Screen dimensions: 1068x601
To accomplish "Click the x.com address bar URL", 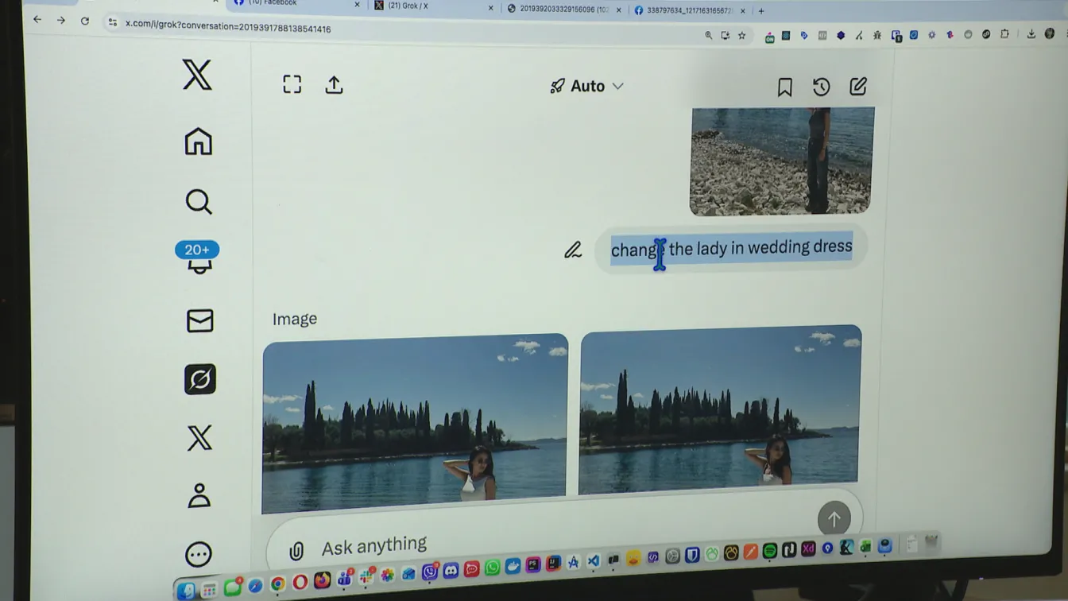I will coord(228,26).
